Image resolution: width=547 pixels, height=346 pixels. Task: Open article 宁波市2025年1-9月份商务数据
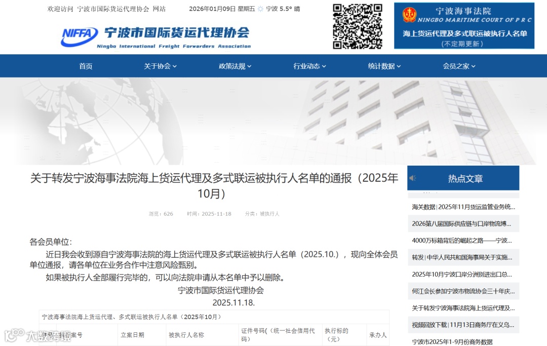463,341
